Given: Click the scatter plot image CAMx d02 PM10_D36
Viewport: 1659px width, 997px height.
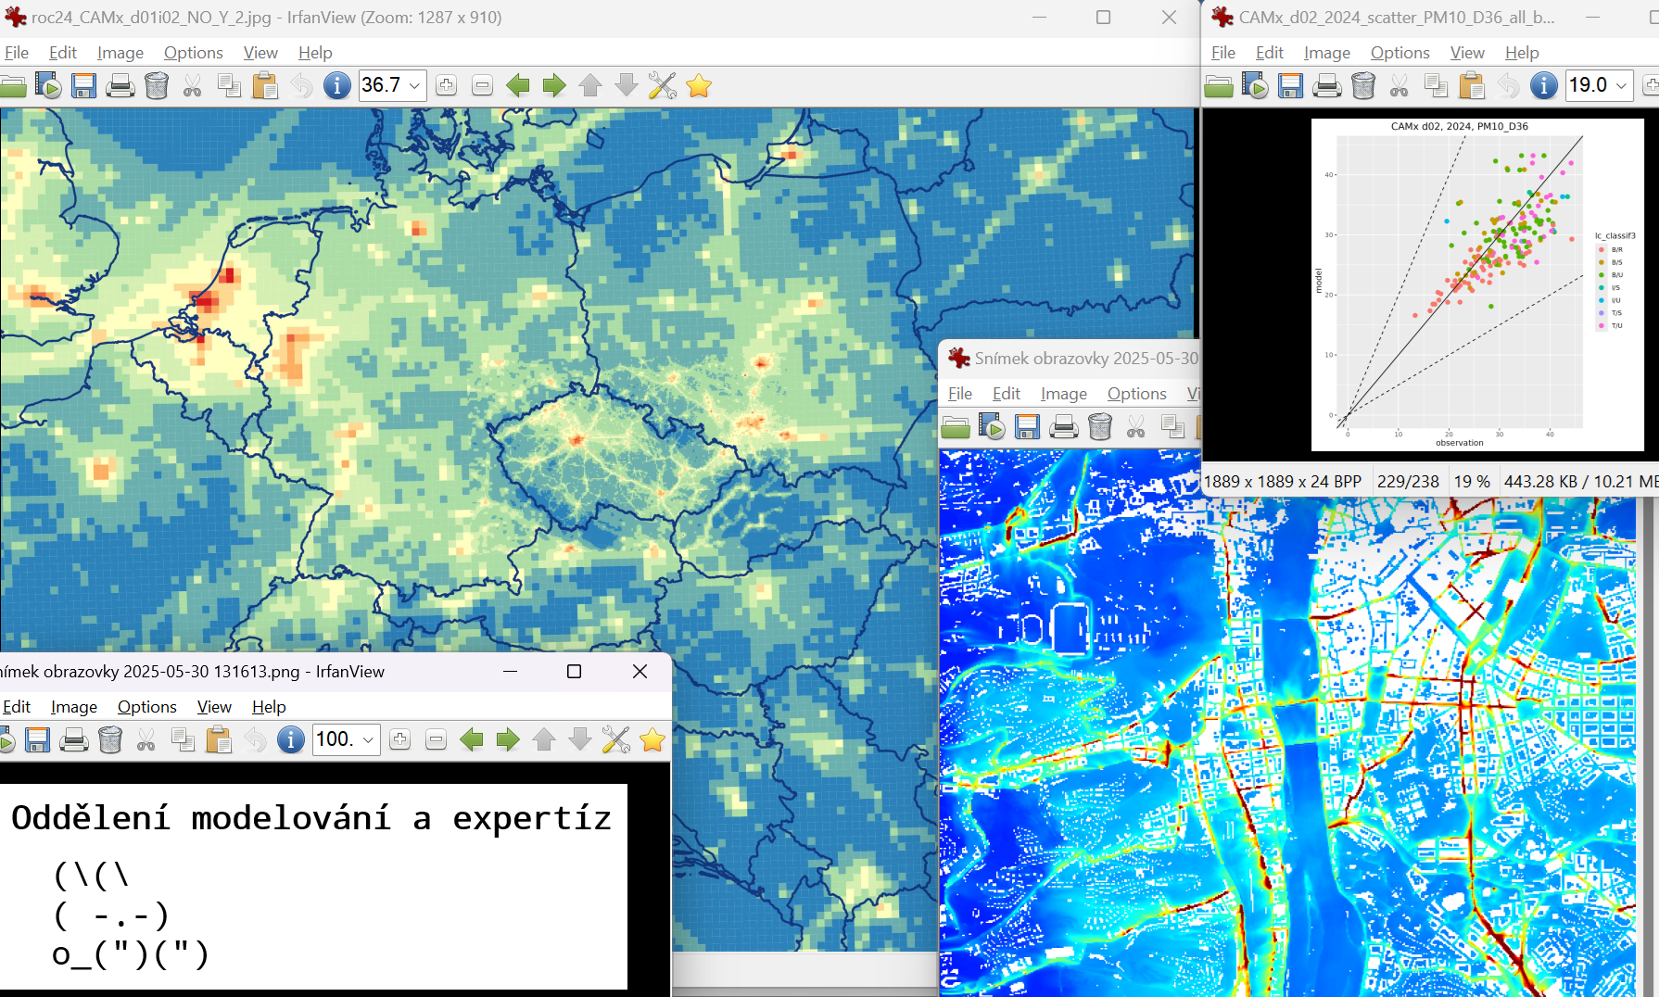Looking at the screenshot, I should tap(1476, 284).
